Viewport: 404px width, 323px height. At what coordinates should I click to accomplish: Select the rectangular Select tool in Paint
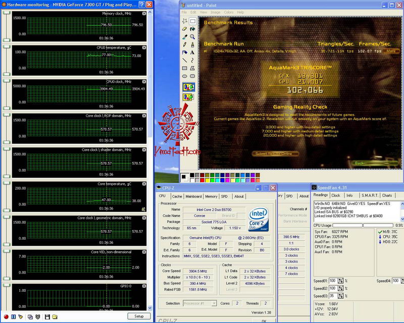coord(192,21)
